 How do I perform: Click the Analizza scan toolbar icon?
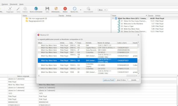pos(25,9)
